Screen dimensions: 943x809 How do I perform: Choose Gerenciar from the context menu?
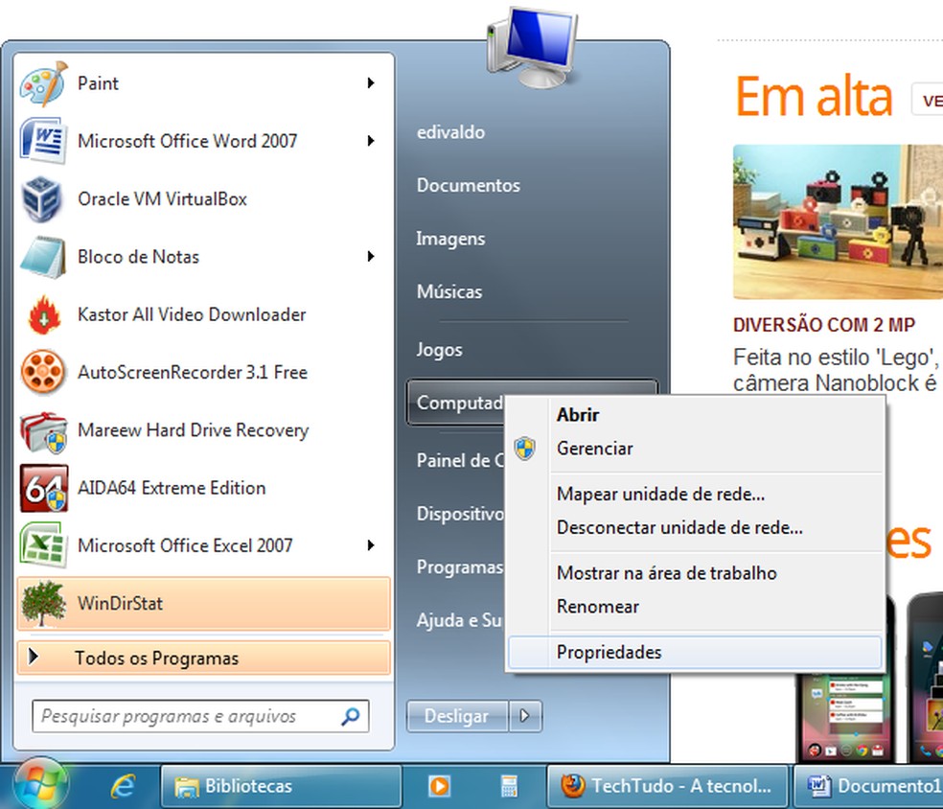click(x=594, y=449)
